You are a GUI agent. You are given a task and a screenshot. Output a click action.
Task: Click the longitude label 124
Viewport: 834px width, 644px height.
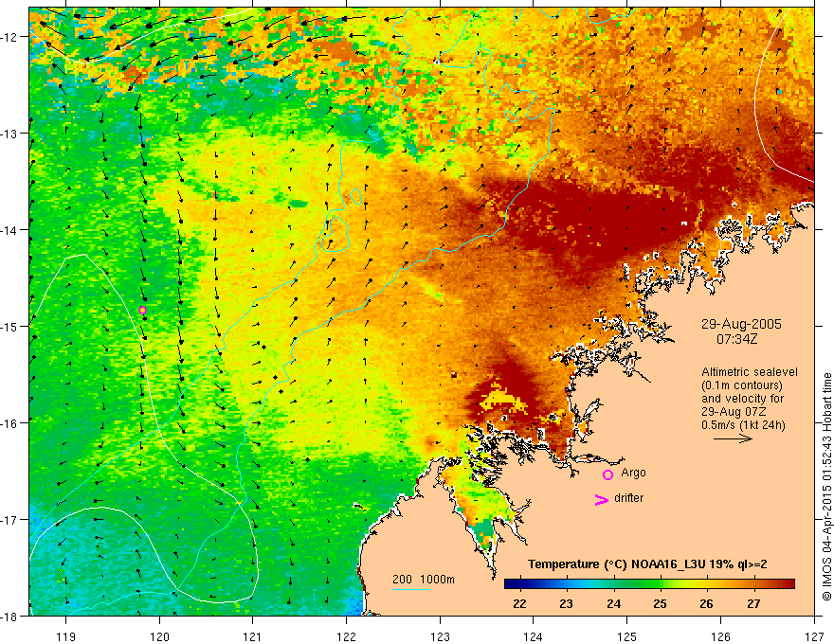point(533,636)
